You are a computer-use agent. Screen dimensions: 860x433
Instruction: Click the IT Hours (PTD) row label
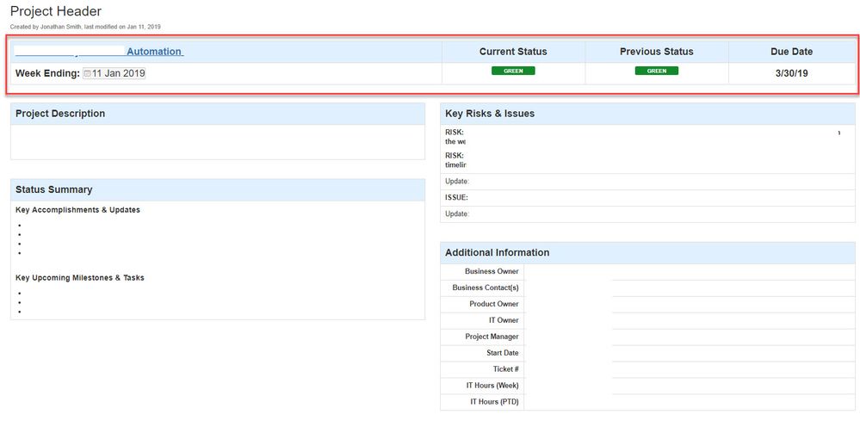point(494,402)
